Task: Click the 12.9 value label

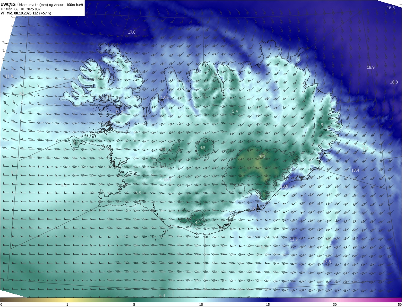Action: [x=165, y=98]
